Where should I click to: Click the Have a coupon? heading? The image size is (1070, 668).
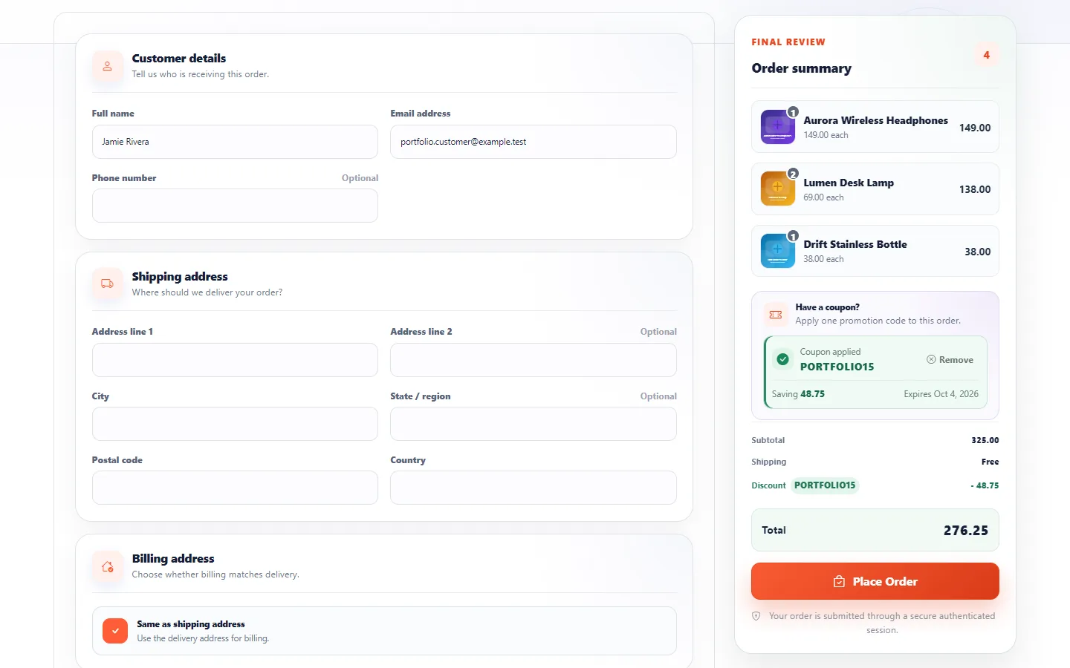tap(827, 307)
